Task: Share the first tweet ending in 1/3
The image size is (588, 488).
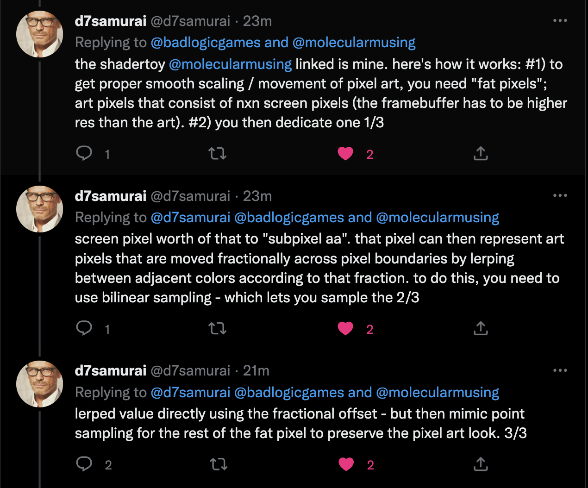Action: pyautogui.click(x=481, y=153)
